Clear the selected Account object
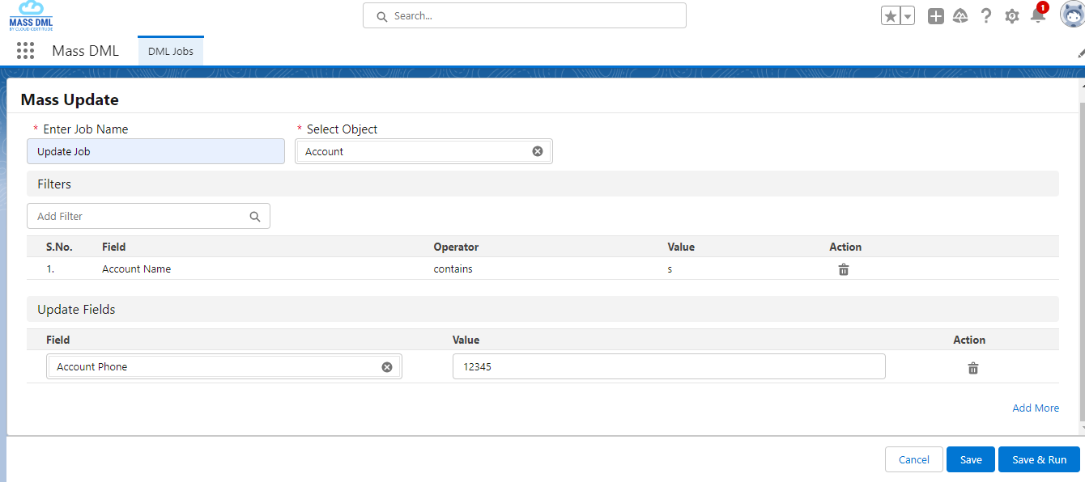Screen dimensions: 1085x482 [537, 151]
